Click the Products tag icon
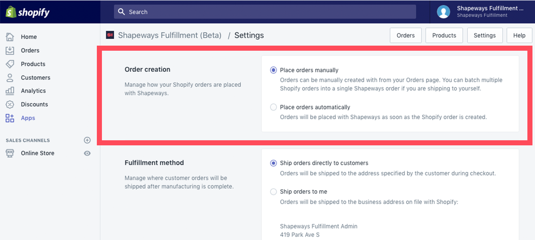The height and width of the screenshot is (240, 535). point(10,64)
